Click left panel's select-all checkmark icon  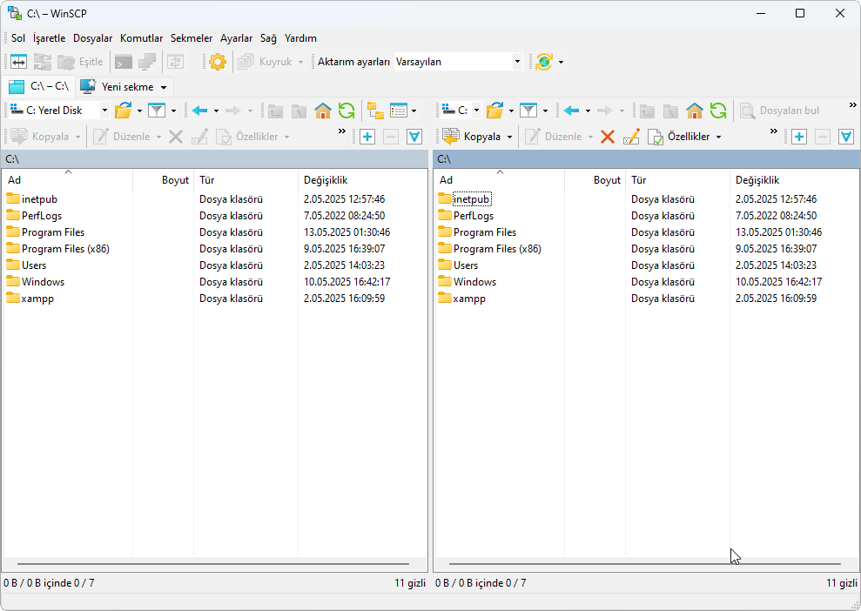coord(414,137)
